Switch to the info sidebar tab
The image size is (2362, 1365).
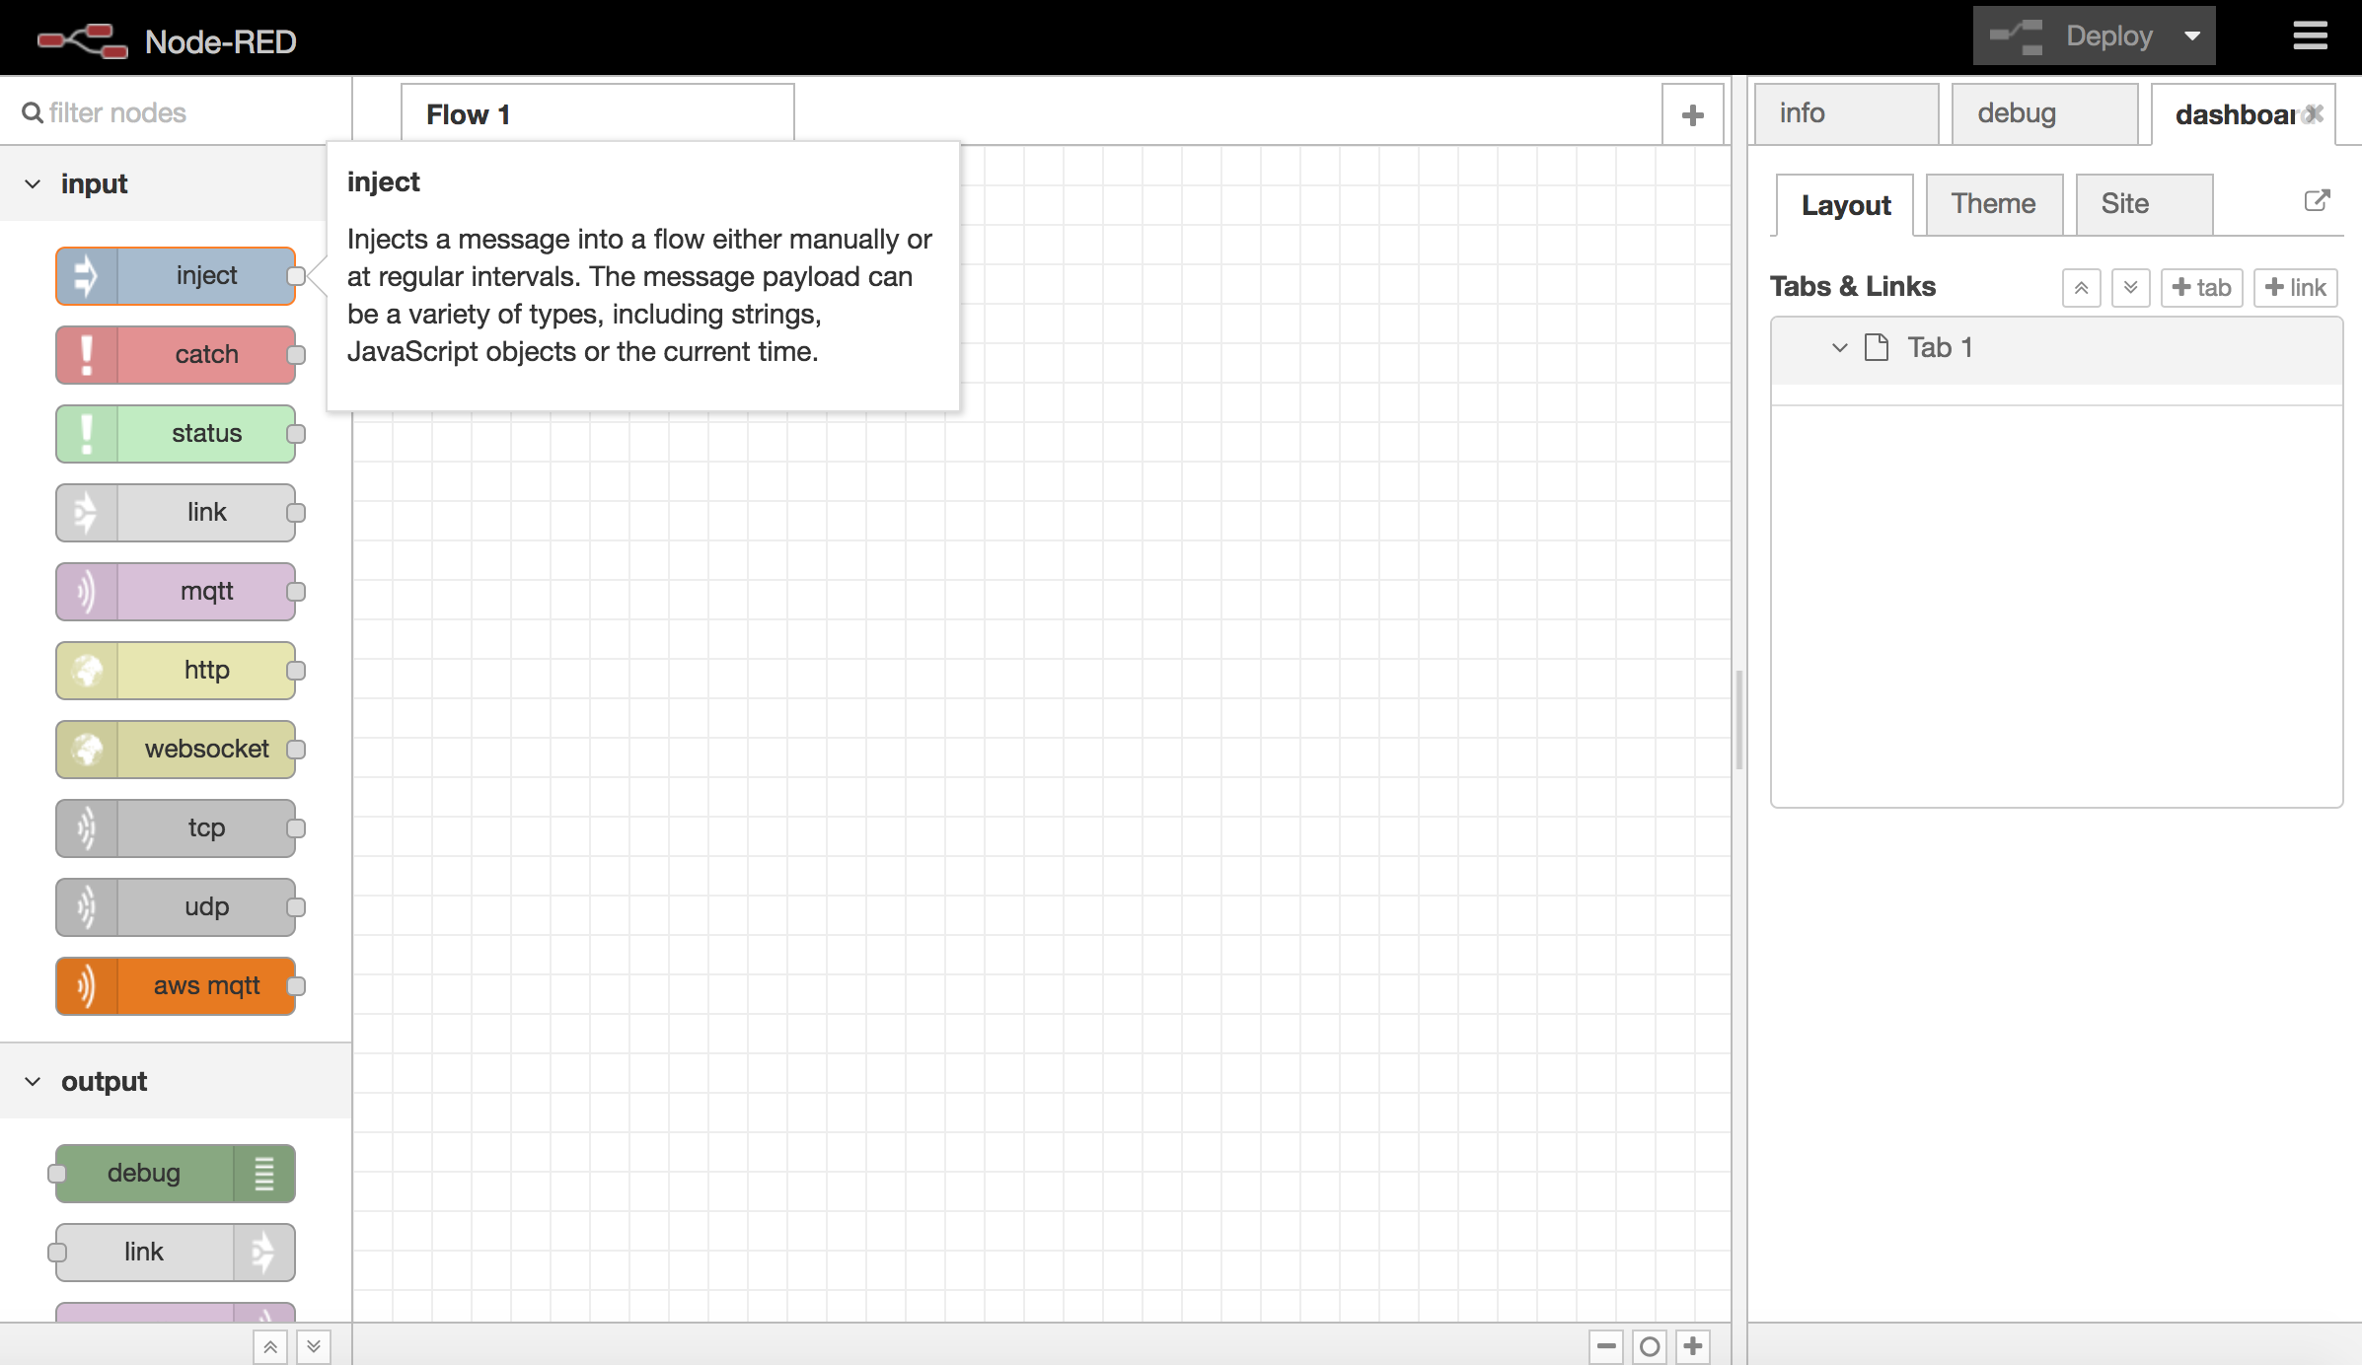(1847, 113)
